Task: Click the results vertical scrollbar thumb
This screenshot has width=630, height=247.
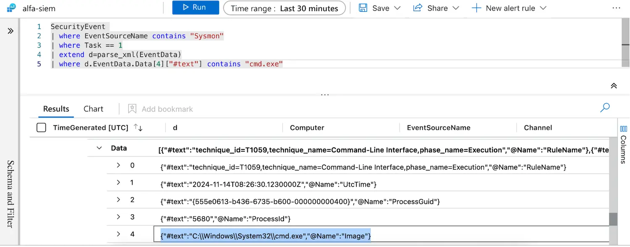Action: 613,219
